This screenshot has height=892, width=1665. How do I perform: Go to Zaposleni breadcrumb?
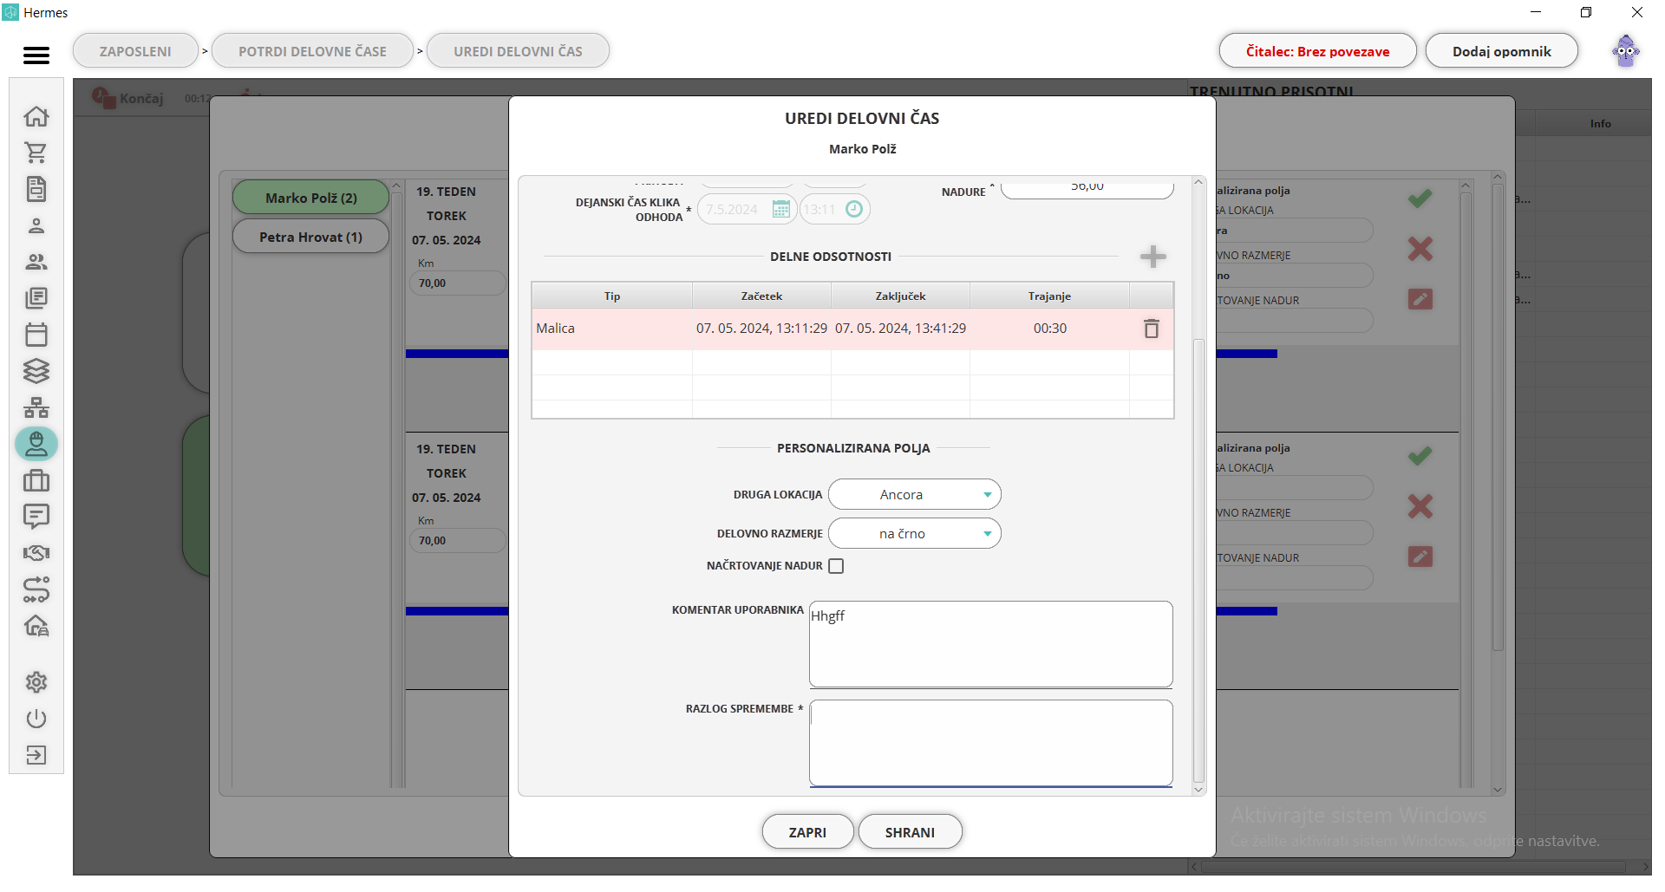point(135,51)
